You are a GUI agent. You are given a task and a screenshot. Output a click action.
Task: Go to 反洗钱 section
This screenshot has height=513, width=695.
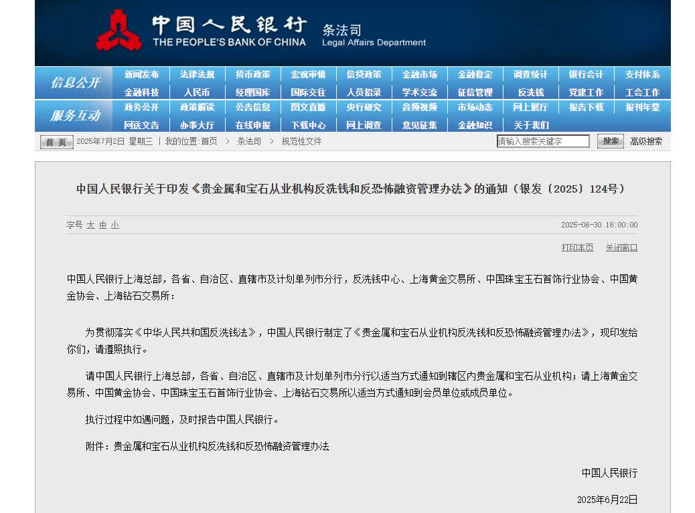click(530, 92)
